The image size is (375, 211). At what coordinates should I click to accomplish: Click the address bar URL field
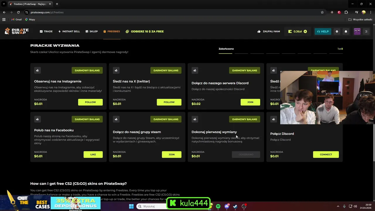click(173, 12)
